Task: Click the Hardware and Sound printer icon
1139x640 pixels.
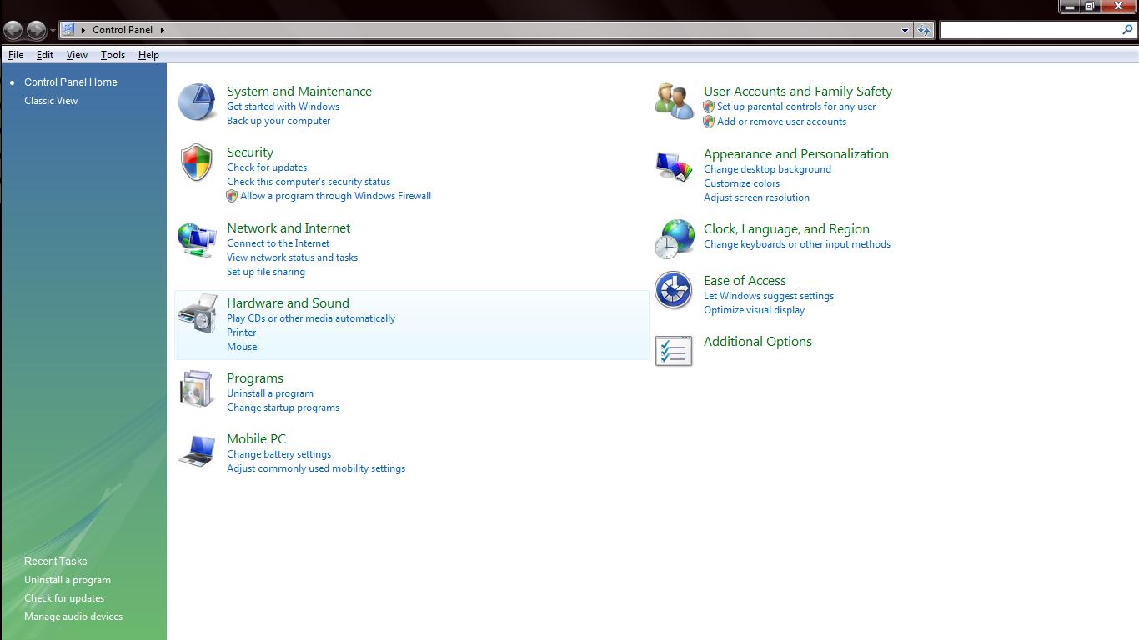Action: coord(198,314)
